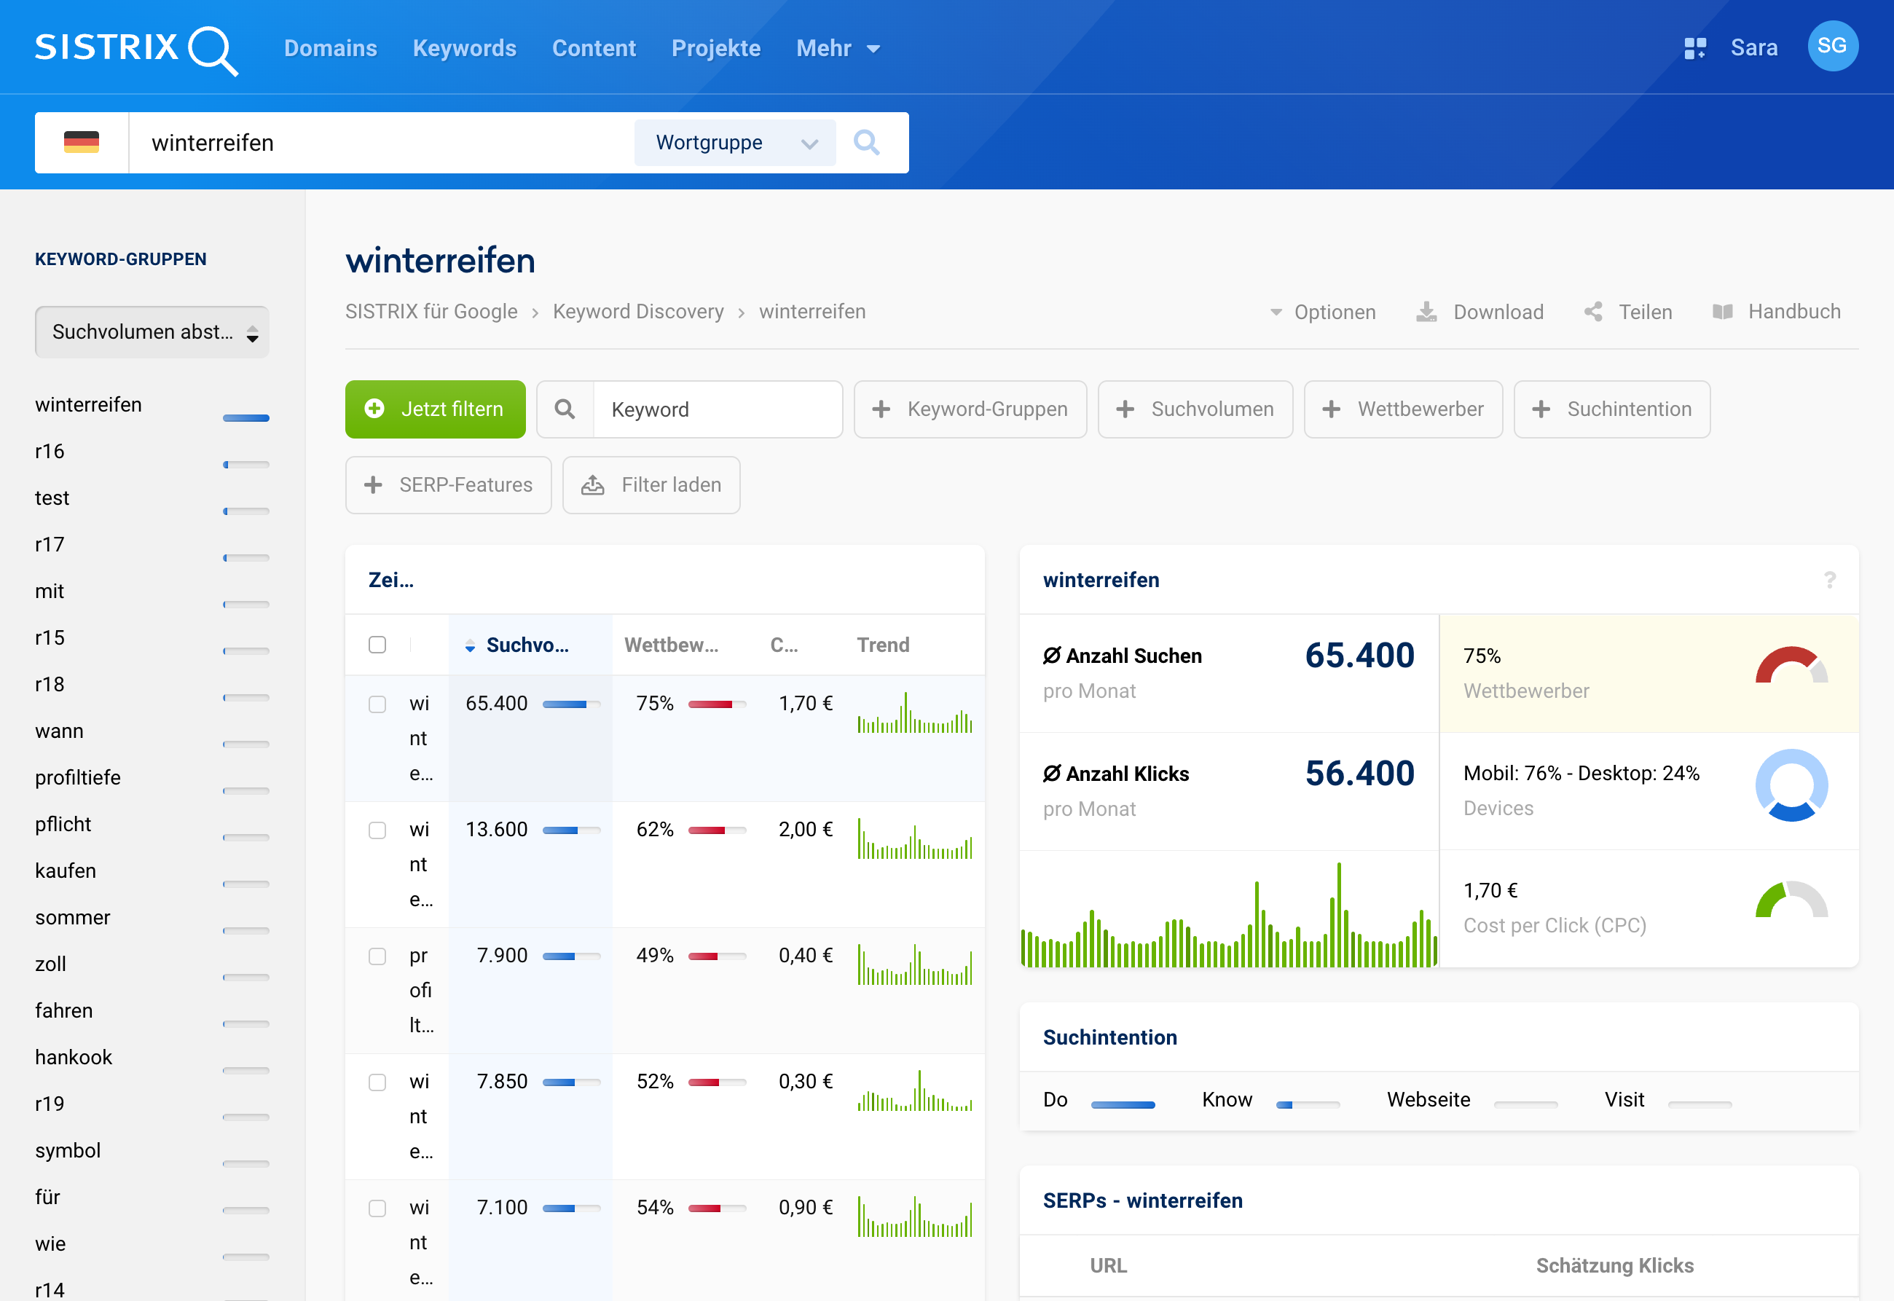The image size is (1894, 1301).
Task: Click the apps grid icon in top bar
Action: pyautogui.click(x=1696, y=47)
